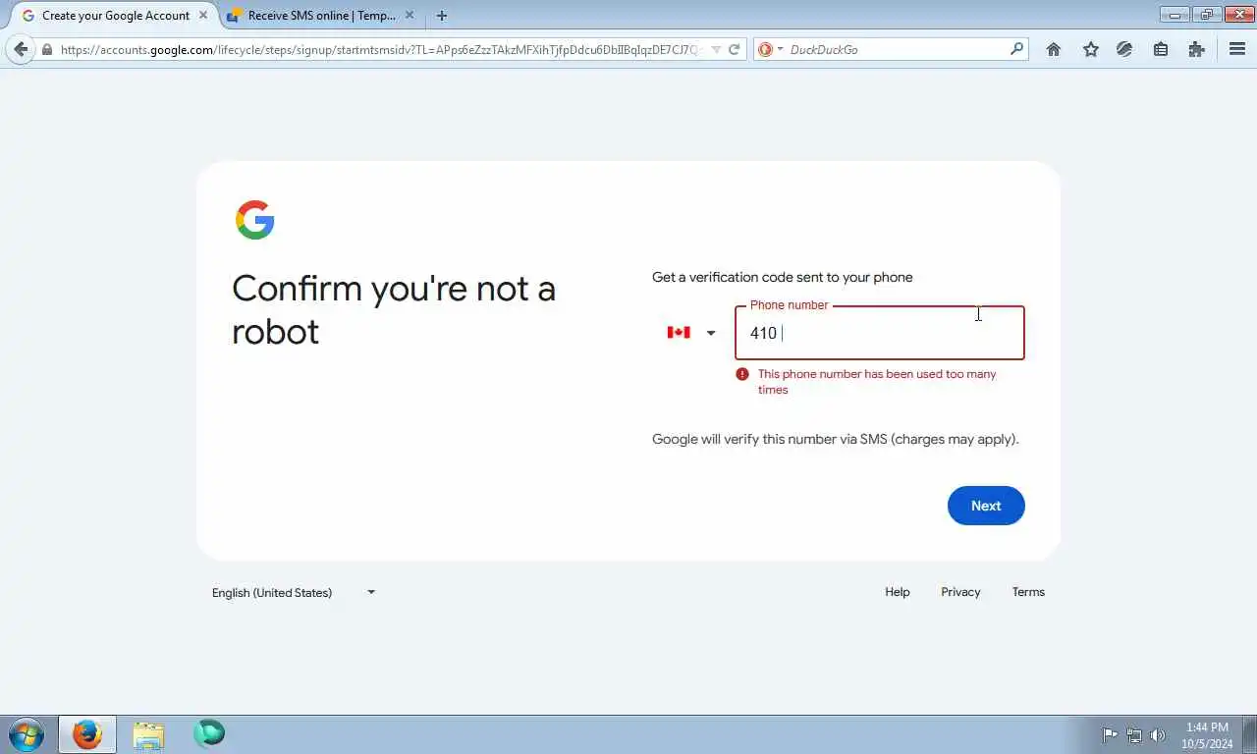This screenshot has width=1257, height=754.
Task: Open the Help link
Action: tap(898, 592)
